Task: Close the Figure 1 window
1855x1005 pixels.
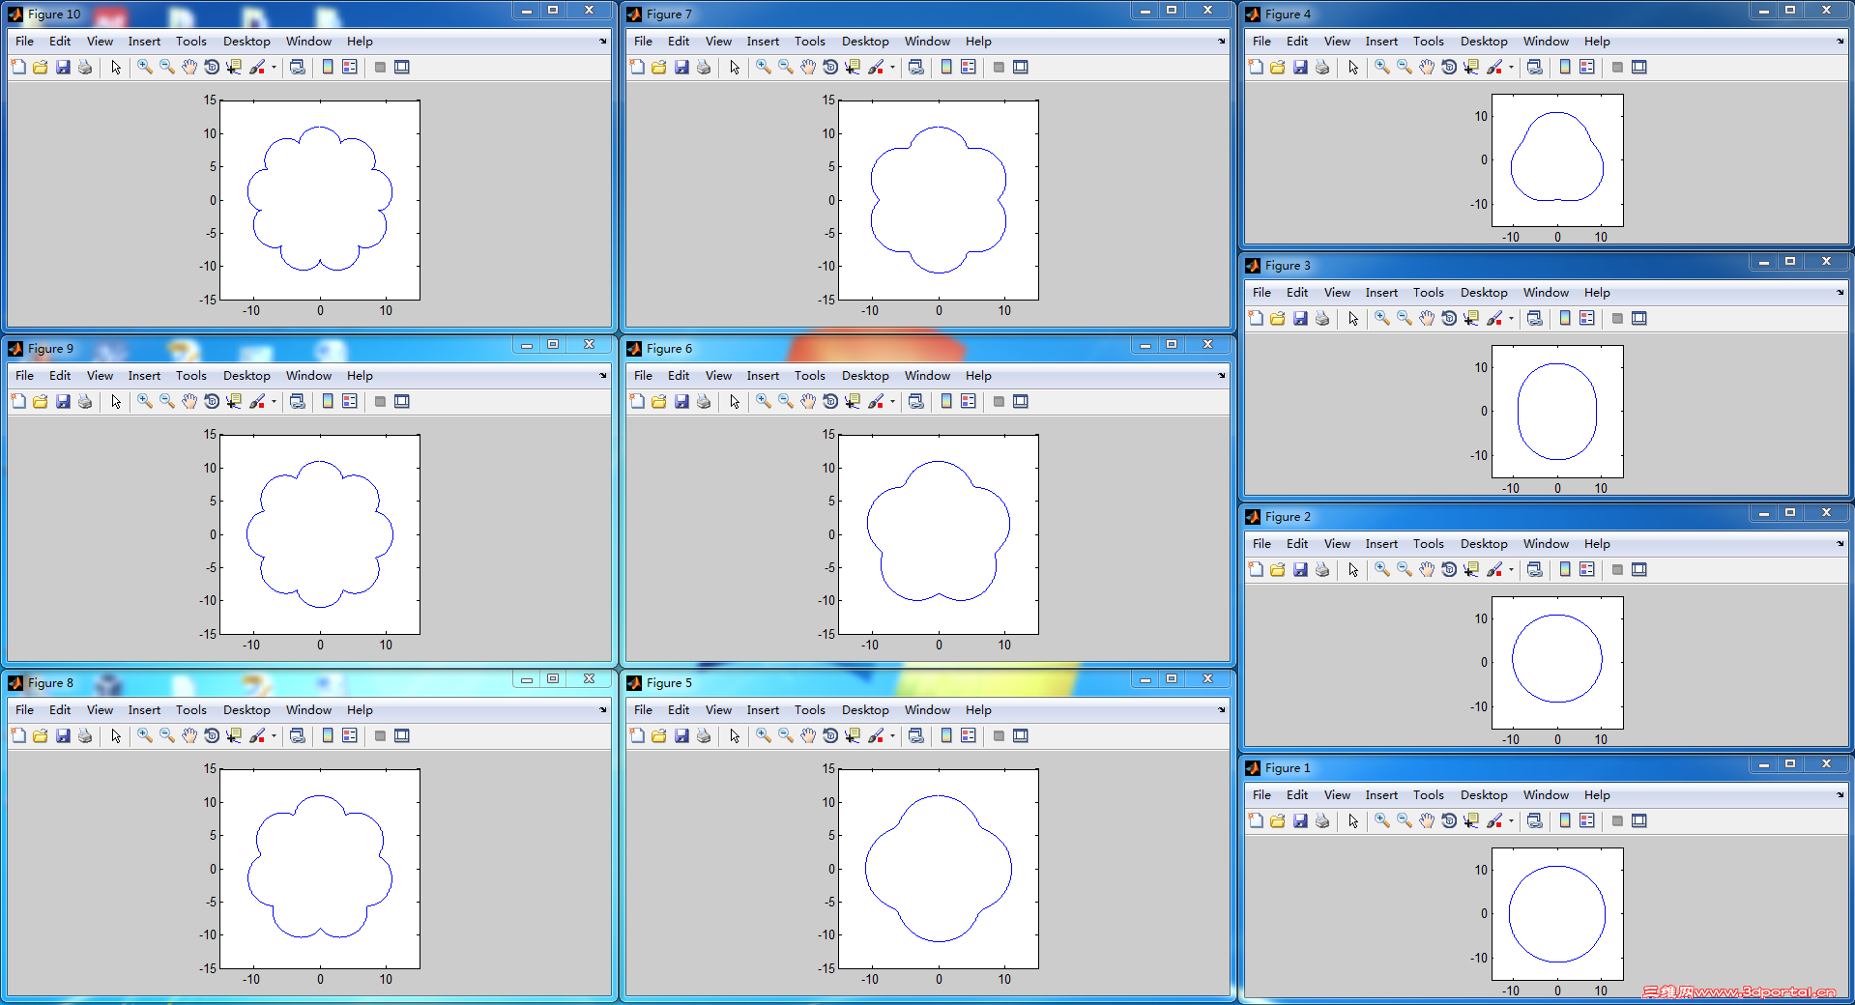Action: 1827,764
